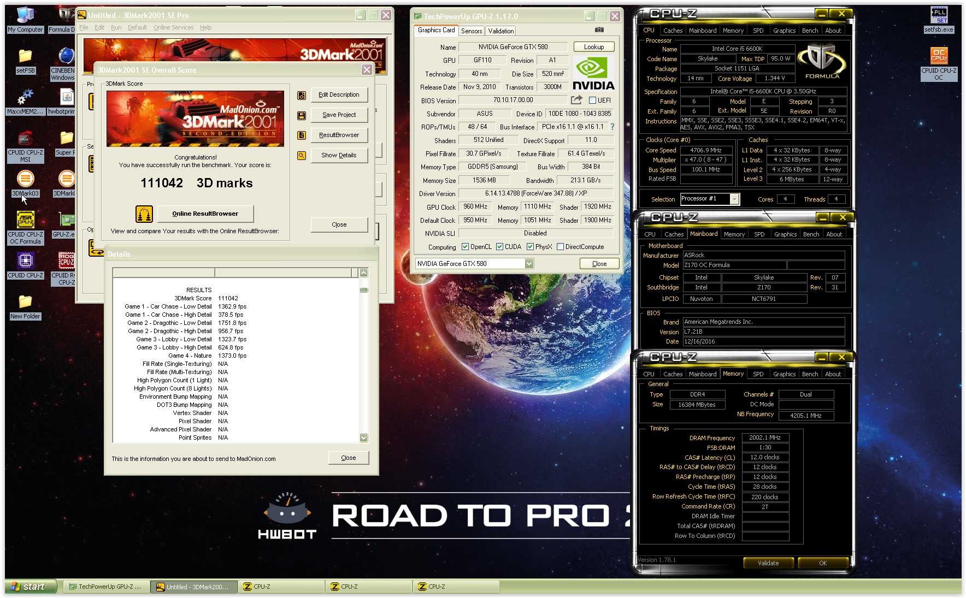Screen dimensions: 966x598
Task: Launch the setfsb.exe desktop icon
Action: 939,20
